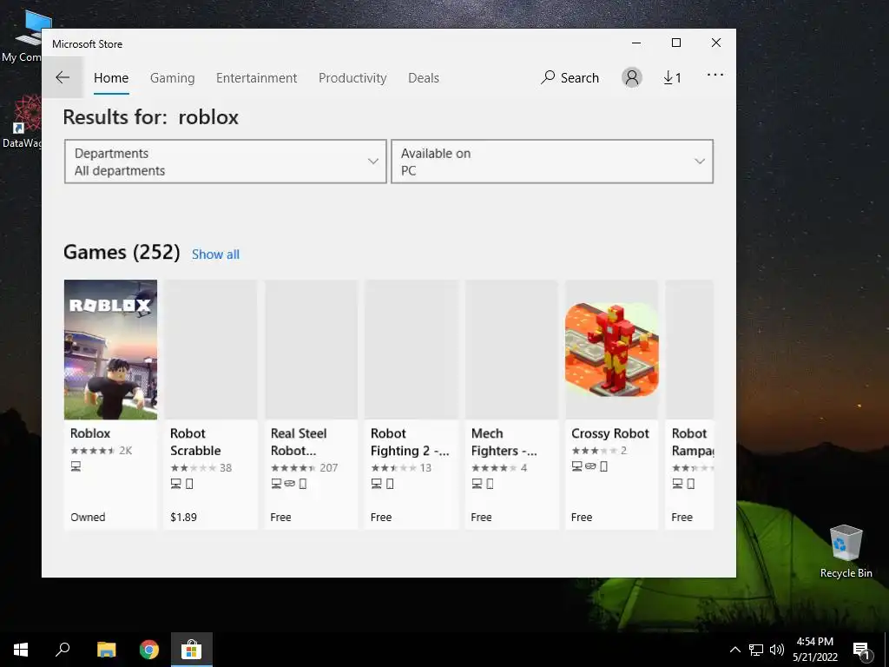Viewport: 889px width, 667px height.
Task: Click Robot Fighting 2 rating with 13 reviews
Action: pos(401,468)
